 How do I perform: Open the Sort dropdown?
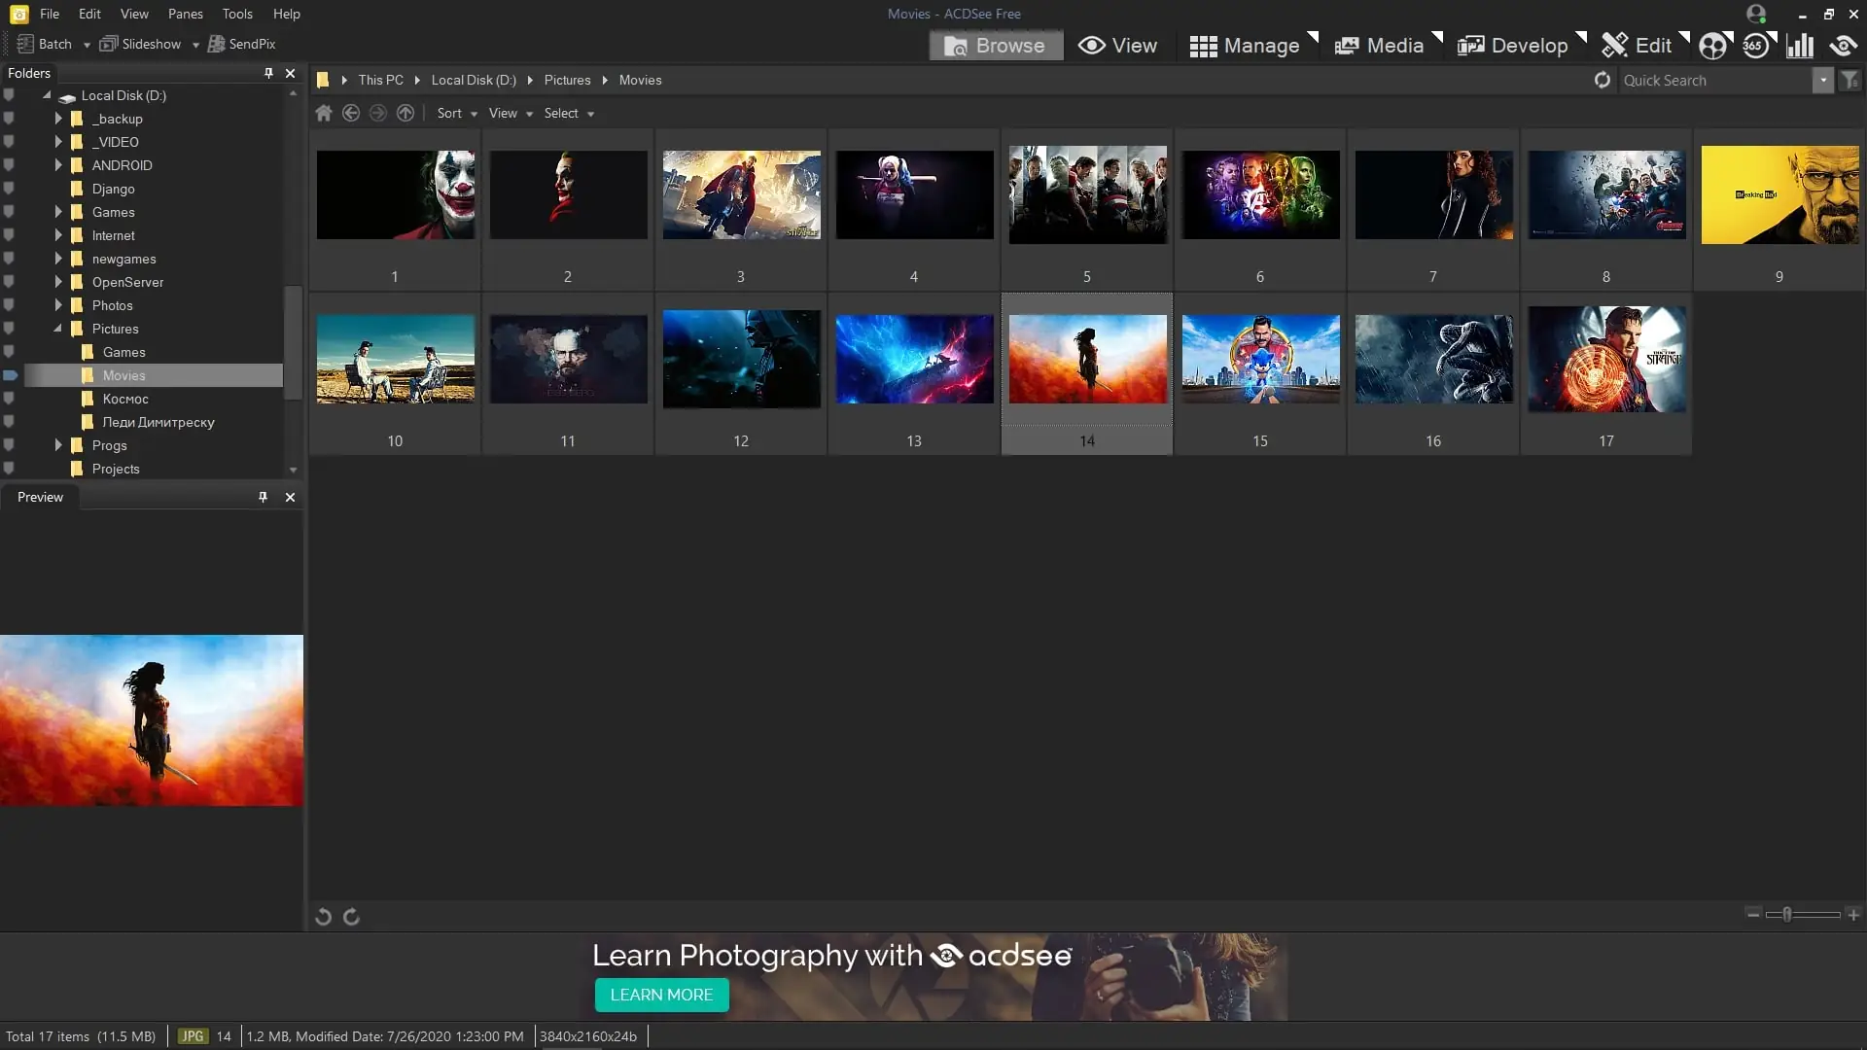point(457,113)
